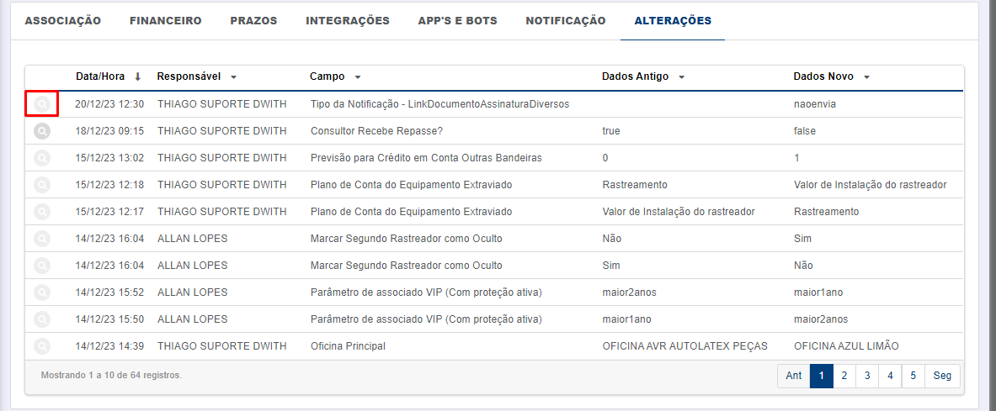Image resolution: width=996 pixels, height=411 pixels.
Task: Open the Integrações tab
Action: 348,21
